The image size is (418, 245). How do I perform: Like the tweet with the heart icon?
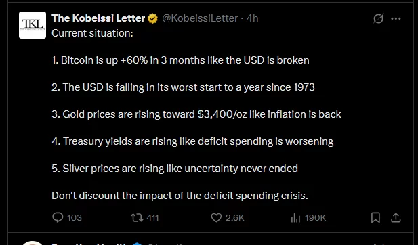coord(216,217)
